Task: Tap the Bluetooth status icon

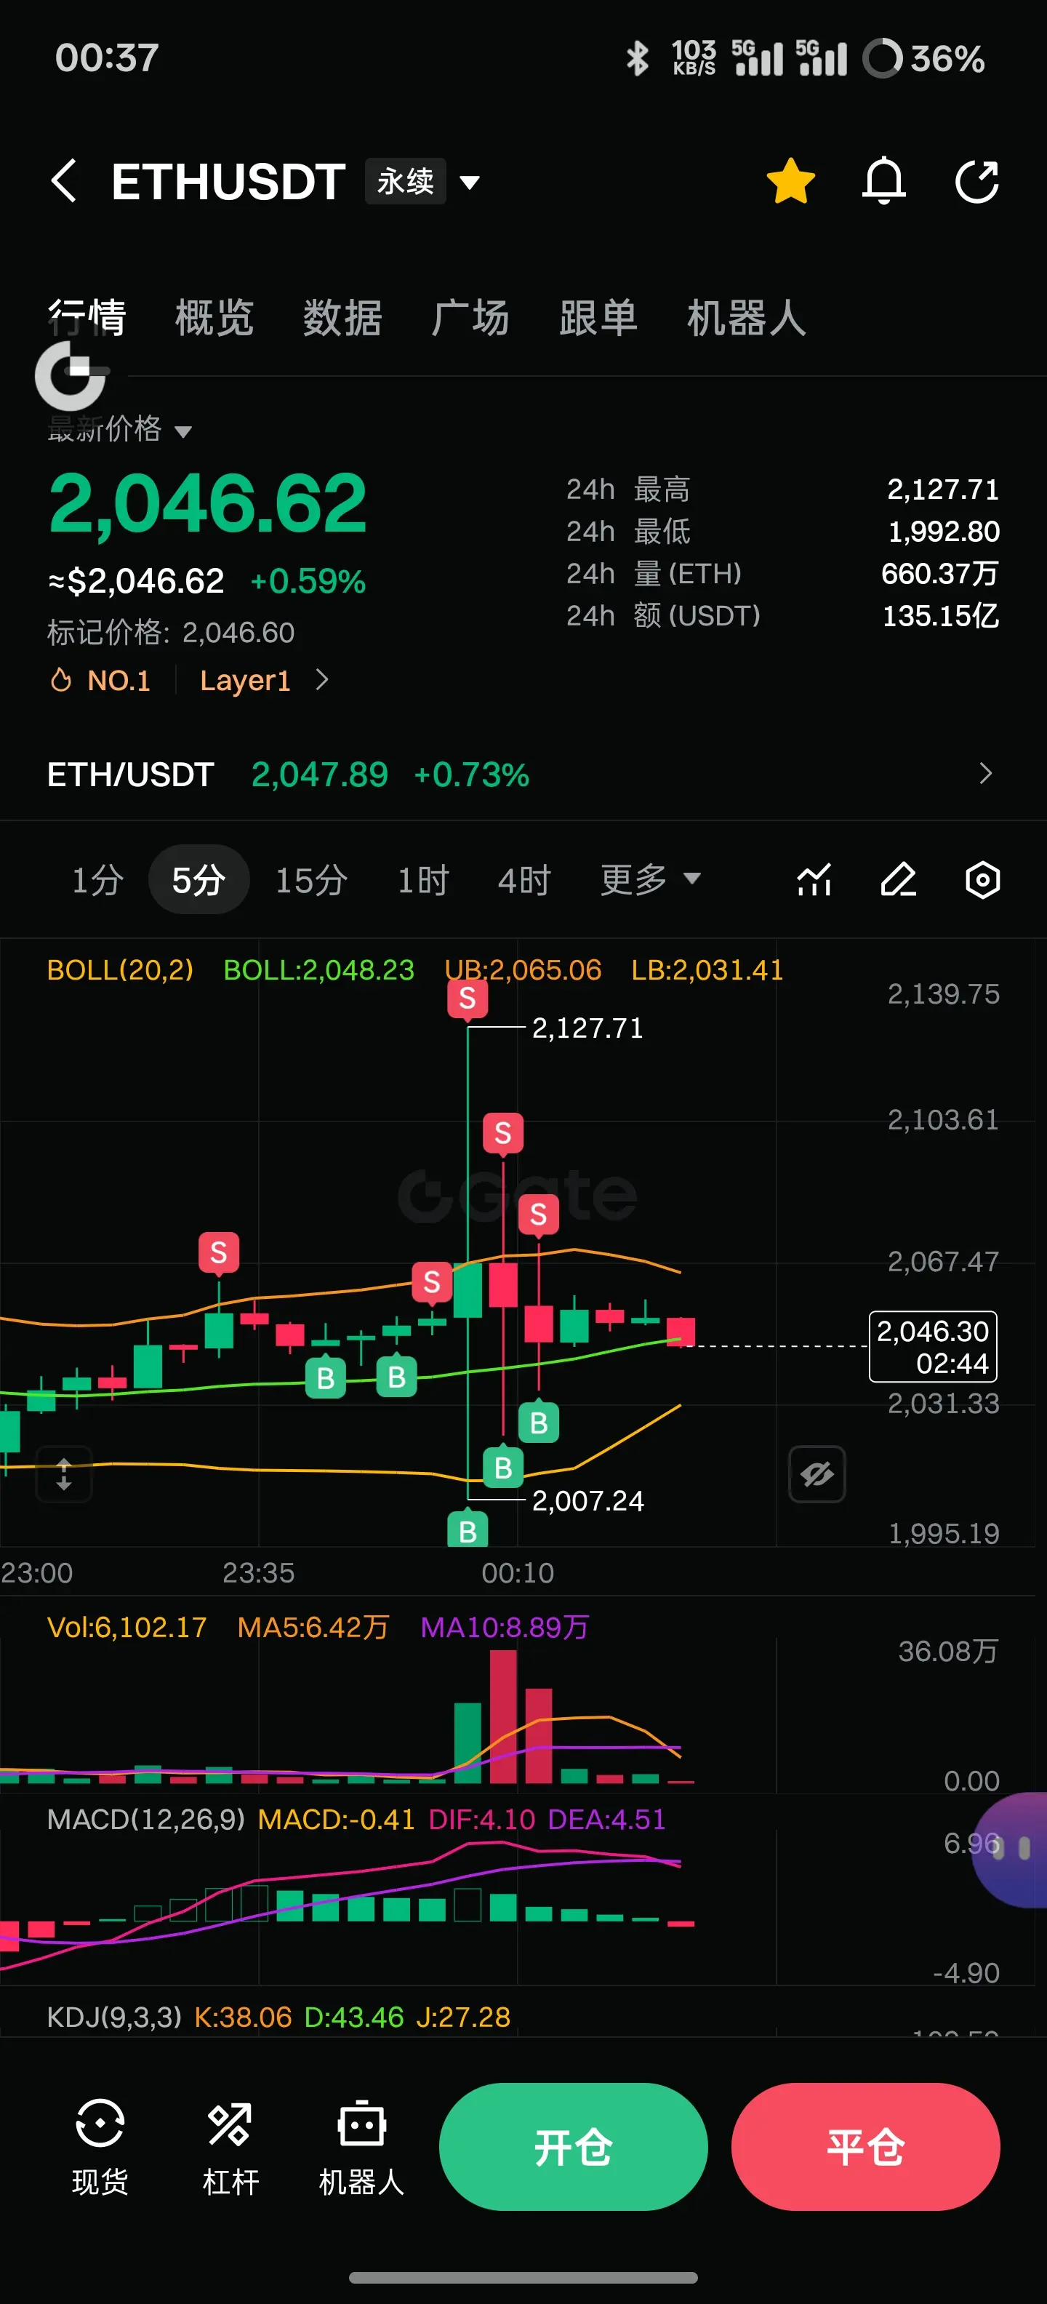Action: pyautogui.click(x=638, y=58)
